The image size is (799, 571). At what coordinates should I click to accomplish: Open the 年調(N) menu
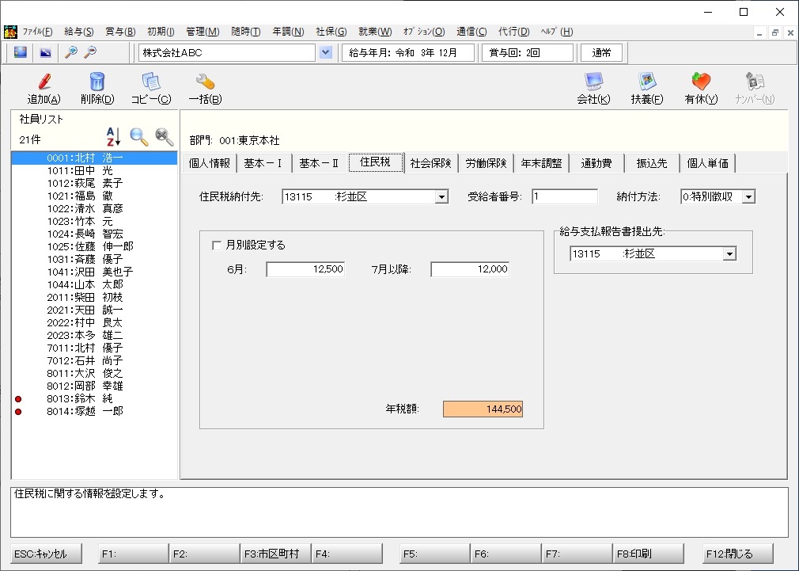pos(288,32)
